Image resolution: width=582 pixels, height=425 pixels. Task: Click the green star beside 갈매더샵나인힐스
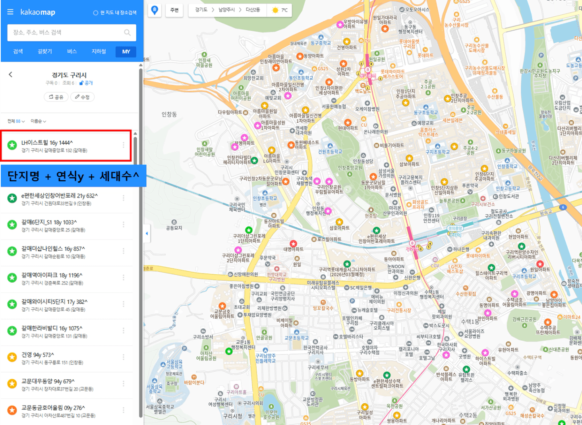(x=12, y=251)
